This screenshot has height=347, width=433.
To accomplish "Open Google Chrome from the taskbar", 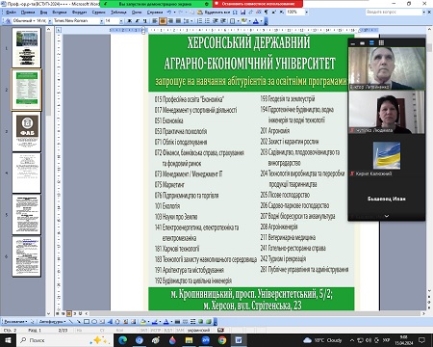I will coord(222,340).
